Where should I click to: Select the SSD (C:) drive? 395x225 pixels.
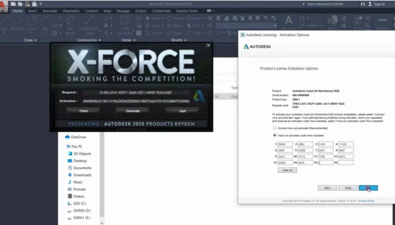76,203
